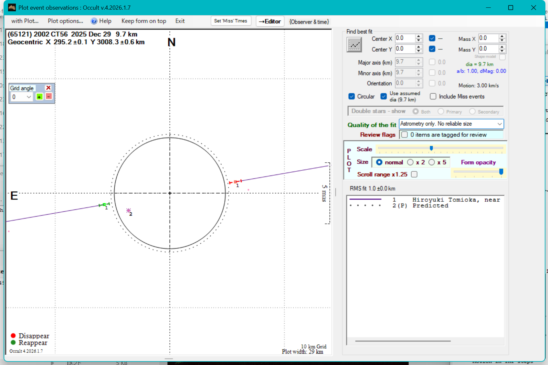Click the red minus grid angle button
Viewport: 548px width, 365px height.
click(x=48, y=96)
